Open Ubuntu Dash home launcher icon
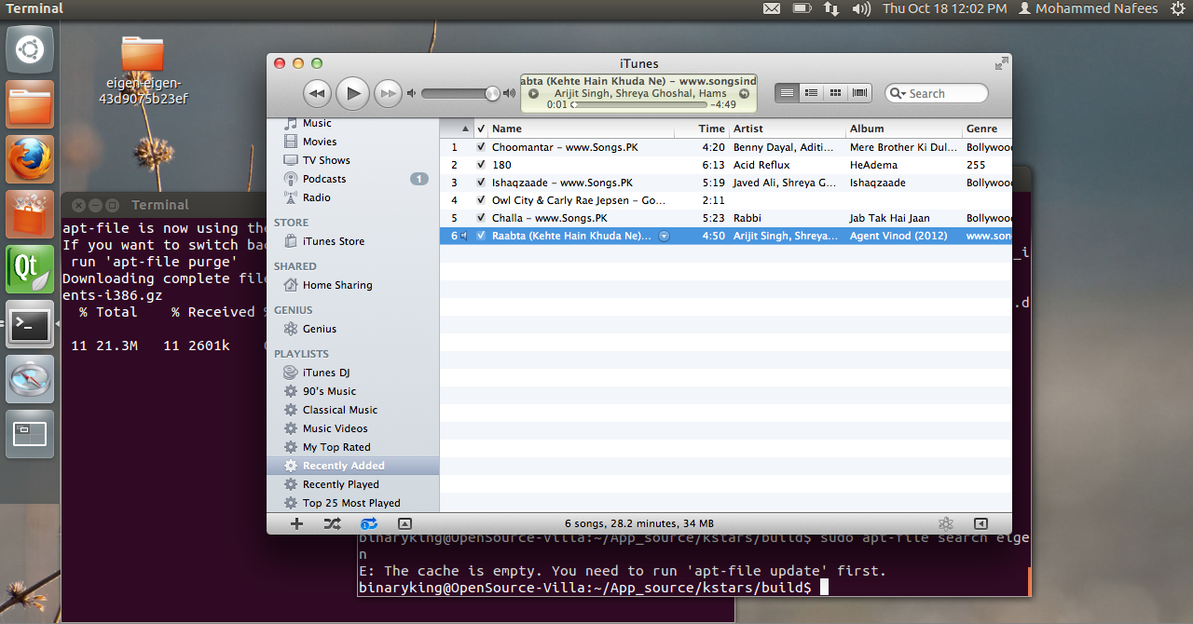The width and height of the screenshot is (1193, 624). click(30, 48)
